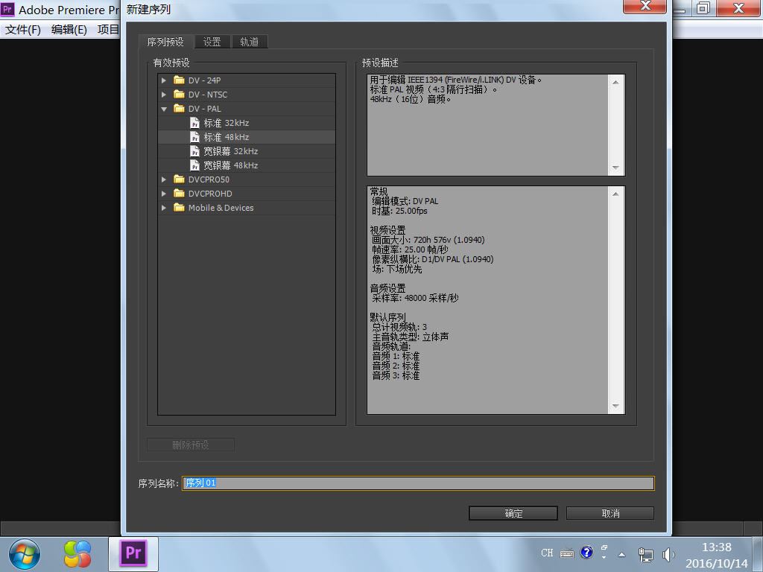Click the settings details box scroll down arrow
Screen dimensions: 763x572
tap(615, 406)
